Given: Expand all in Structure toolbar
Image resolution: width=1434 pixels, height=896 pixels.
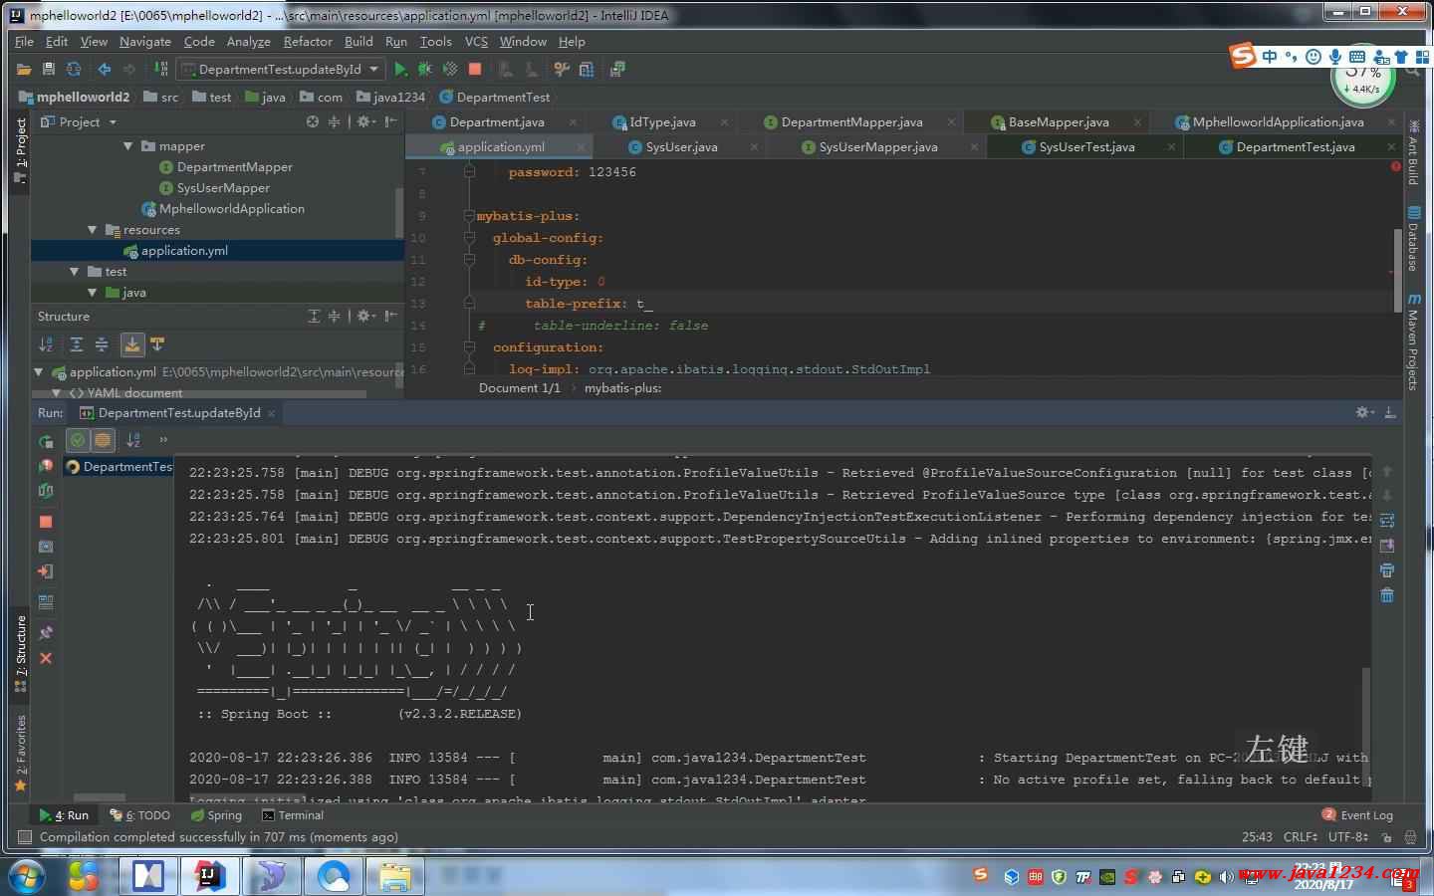Looking at the screenshot, I should 76,344.
